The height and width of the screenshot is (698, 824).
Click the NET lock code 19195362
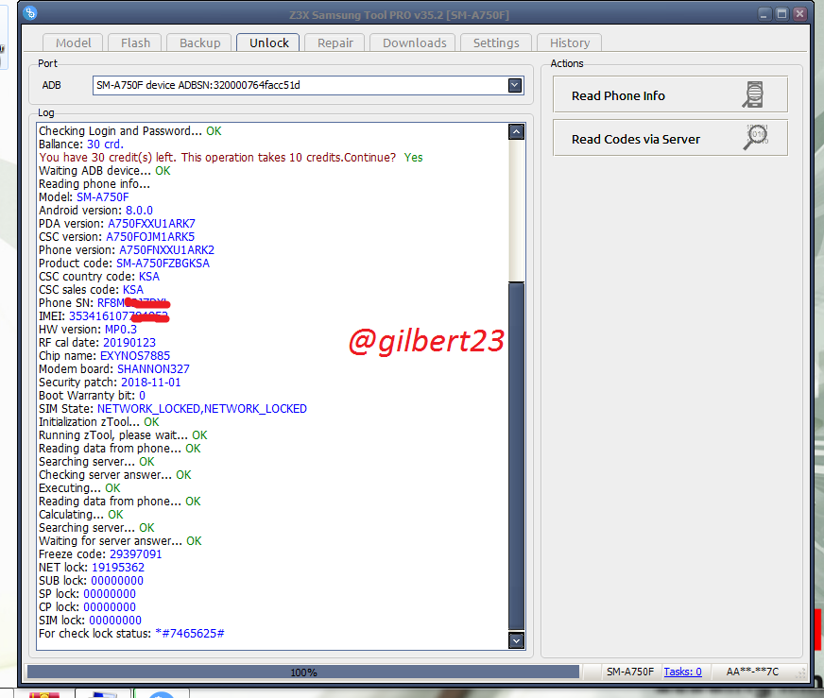(118, 568)
